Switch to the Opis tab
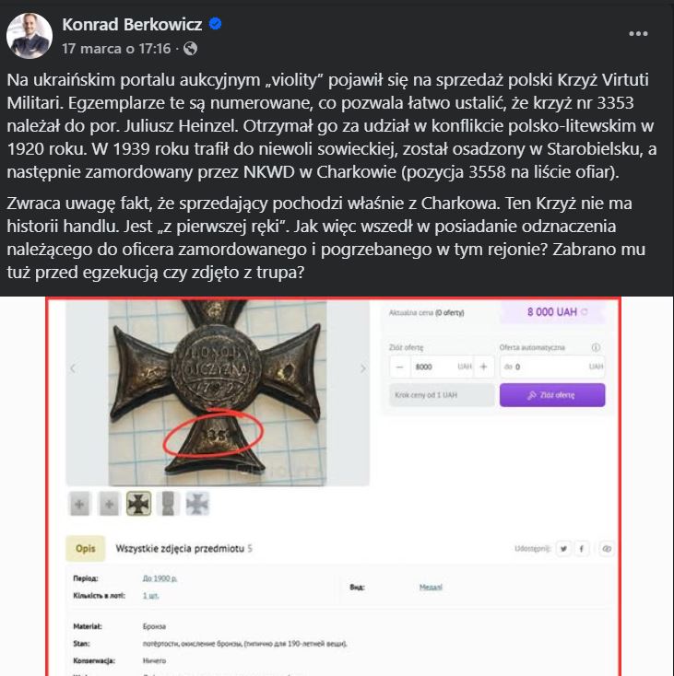The image size is (674, 676). (x=85, y=549)
